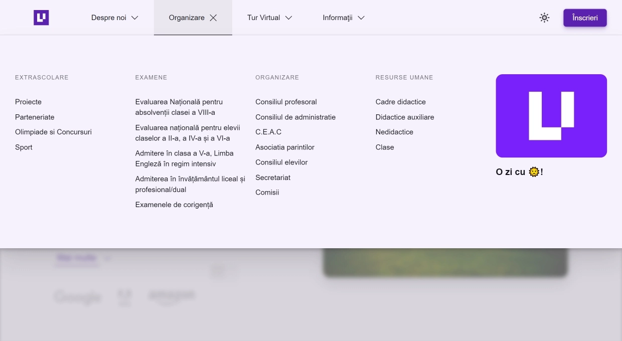Click the sun emoji next to 'O zi cu'
This screenshot has width=622, height=341.
tap(534, 172)
